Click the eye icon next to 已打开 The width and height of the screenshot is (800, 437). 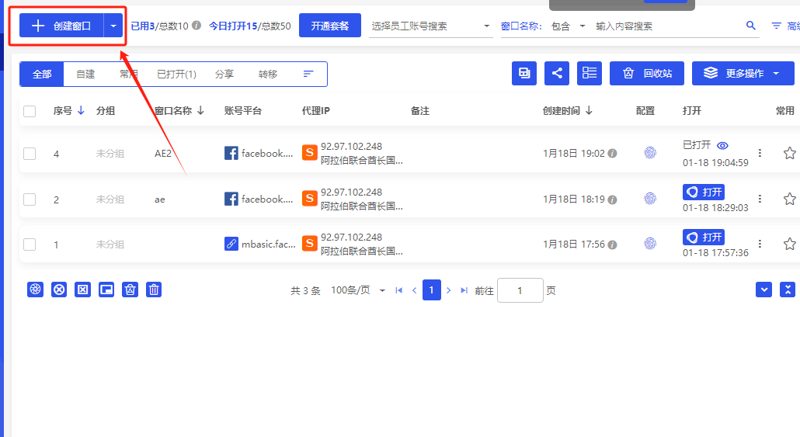[x=722, y=145]
